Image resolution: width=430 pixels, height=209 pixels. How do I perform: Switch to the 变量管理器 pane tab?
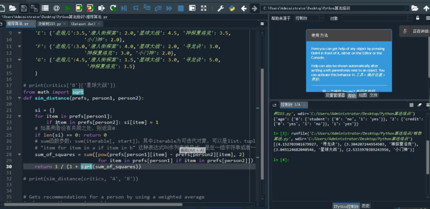point(335,95)
